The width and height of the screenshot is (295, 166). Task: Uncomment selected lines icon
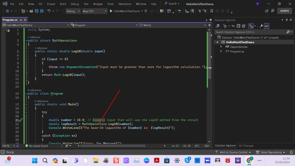pos(204,11)
